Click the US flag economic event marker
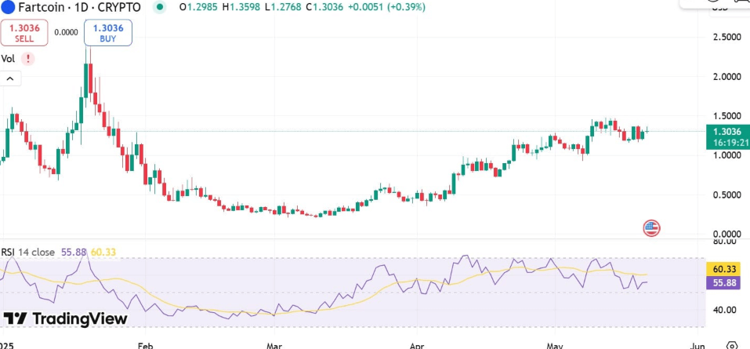This screenshot has height=349, width=750. [651, 228]
